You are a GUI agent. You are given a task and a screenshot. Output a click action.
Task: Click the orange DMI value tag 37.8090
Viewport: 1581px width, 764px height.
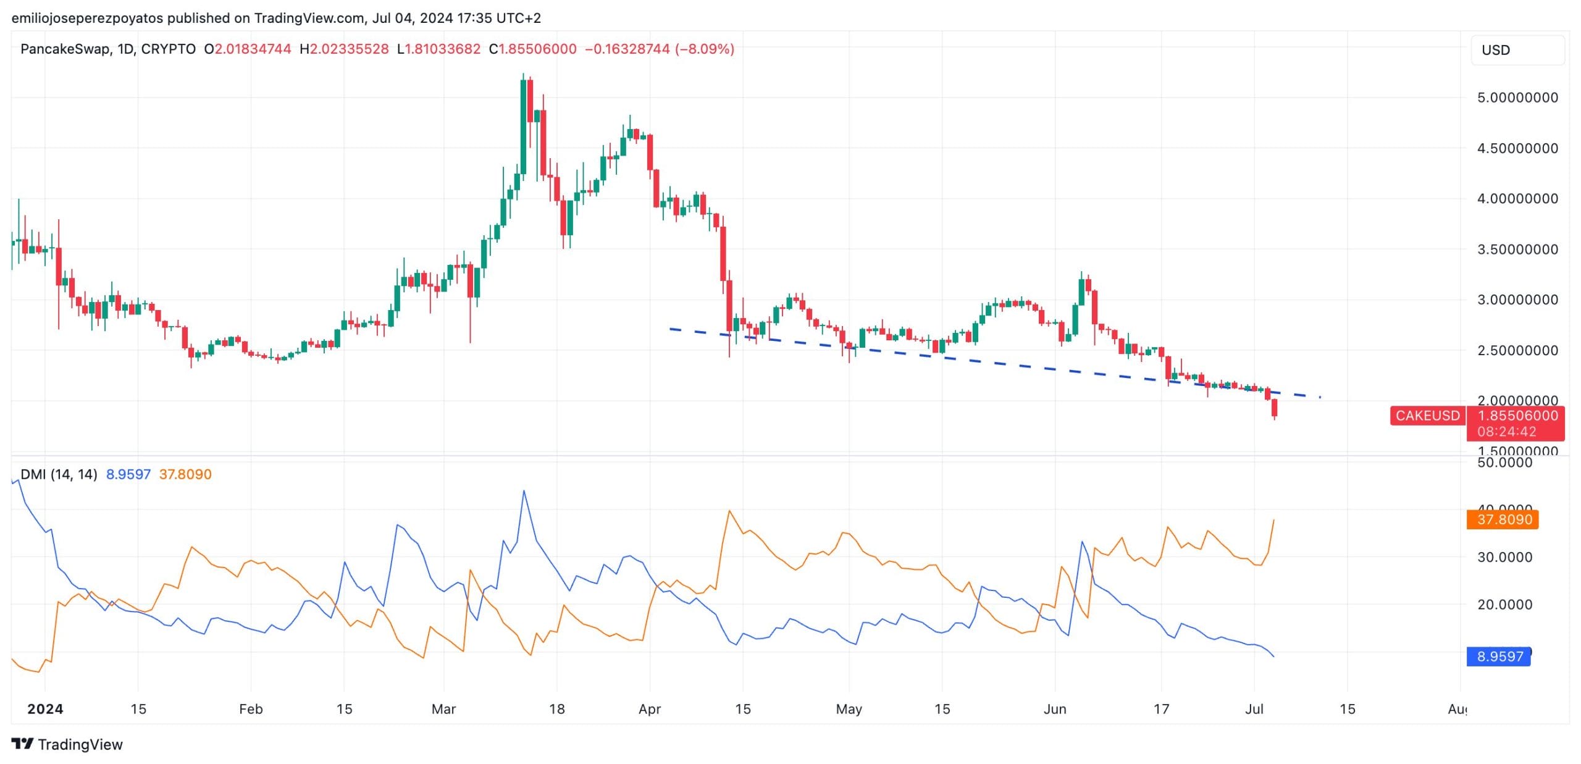[x=1504, y=519]
